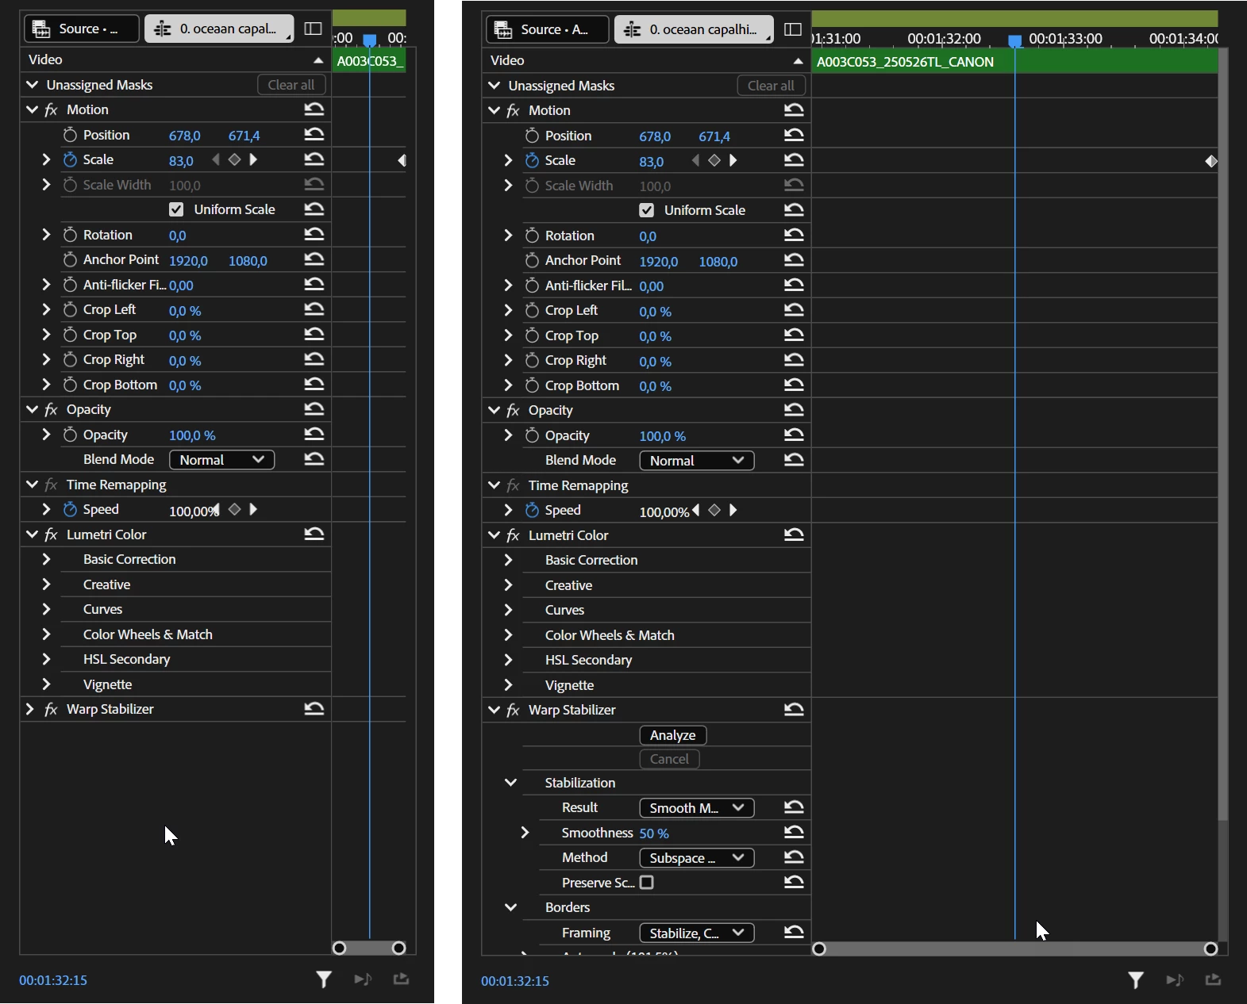Add Scale keyframe diamond in left panel

(x=234, y=159)
